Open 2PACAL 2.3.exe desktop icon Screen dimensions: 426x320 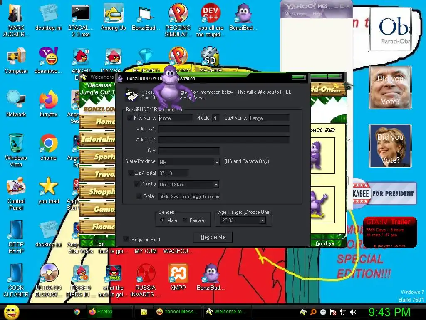coord(80,20)
